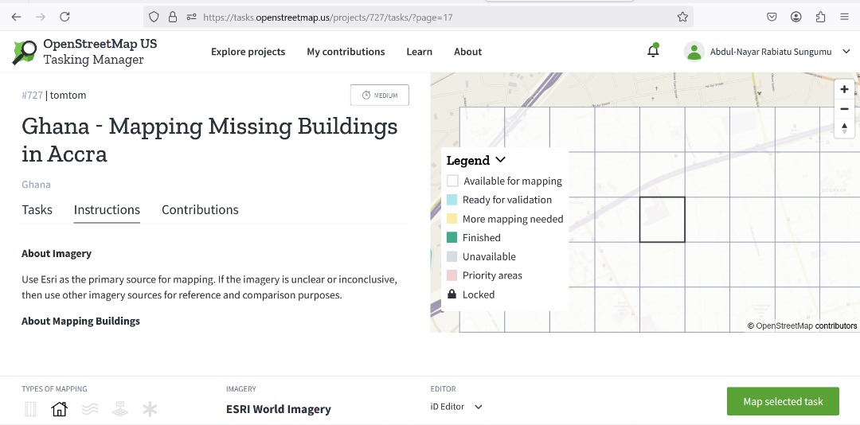This screenshot has height=425, width=860.
Task: Zoom out on the task map
Action: [844, 109]
